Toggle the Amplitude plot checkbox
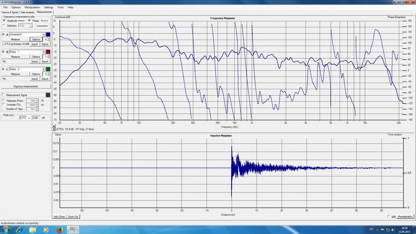This screenshot has height=234, width=416. click(4, 20)
